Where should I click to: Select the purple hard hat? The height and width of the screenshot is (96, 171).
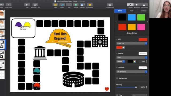[18, 25]
